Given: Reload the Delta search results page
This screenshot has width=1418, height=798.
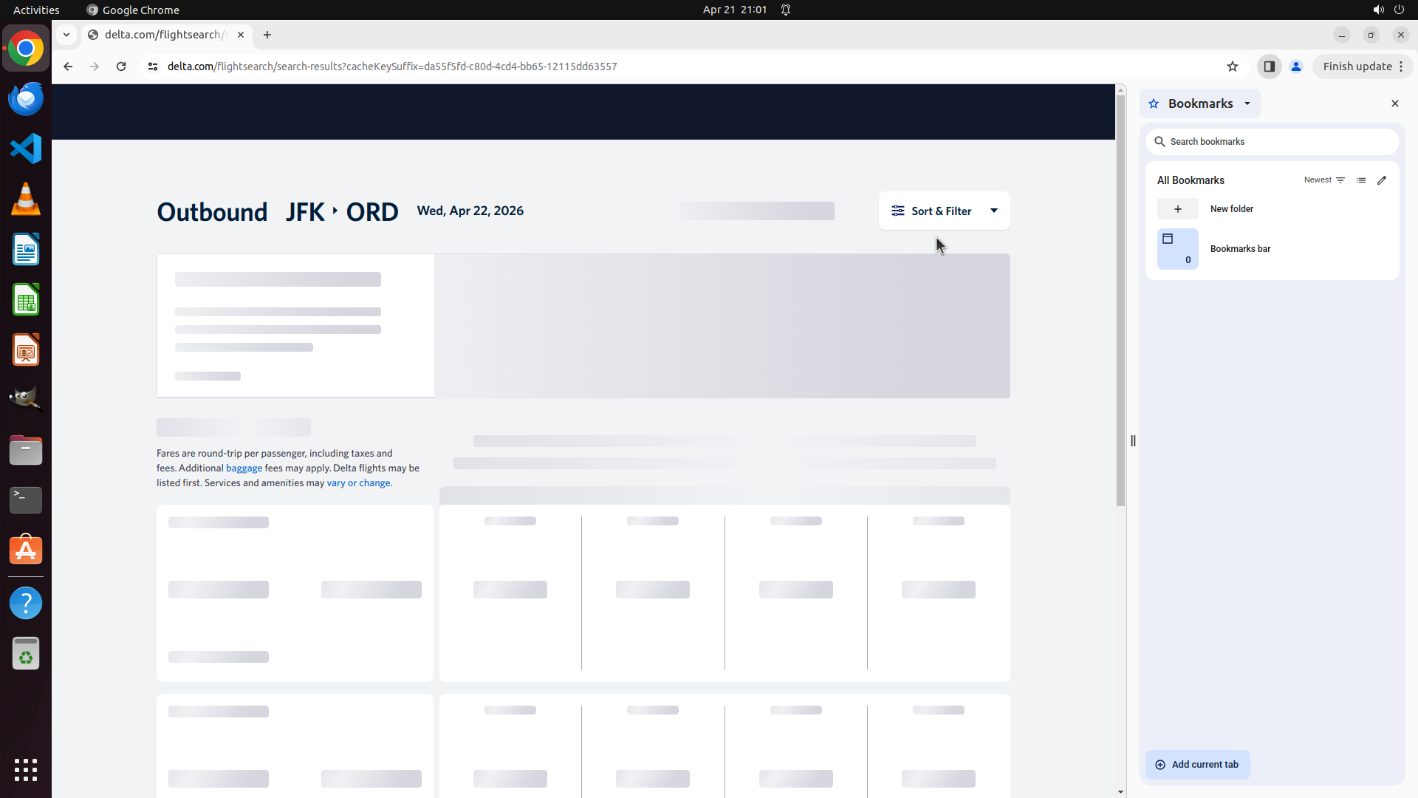Looking at the screenshot, I should click(121, 66).
